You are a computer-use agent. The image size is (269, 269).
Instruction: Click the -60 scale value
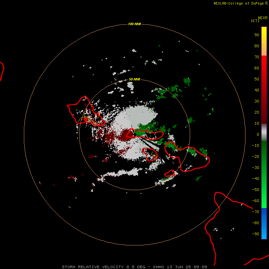point(256,201)
